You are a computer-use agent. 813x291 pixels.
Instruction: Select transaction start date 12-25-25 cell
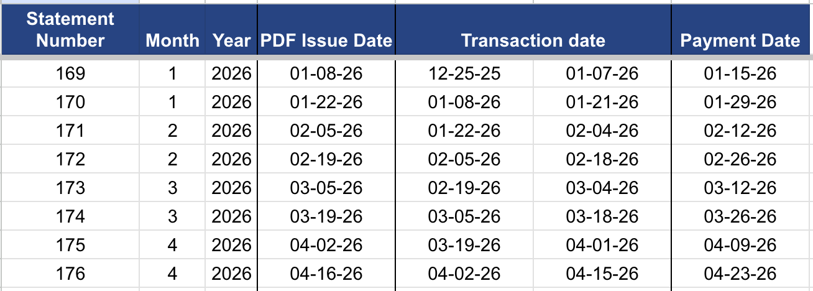[x=464, y=73]
